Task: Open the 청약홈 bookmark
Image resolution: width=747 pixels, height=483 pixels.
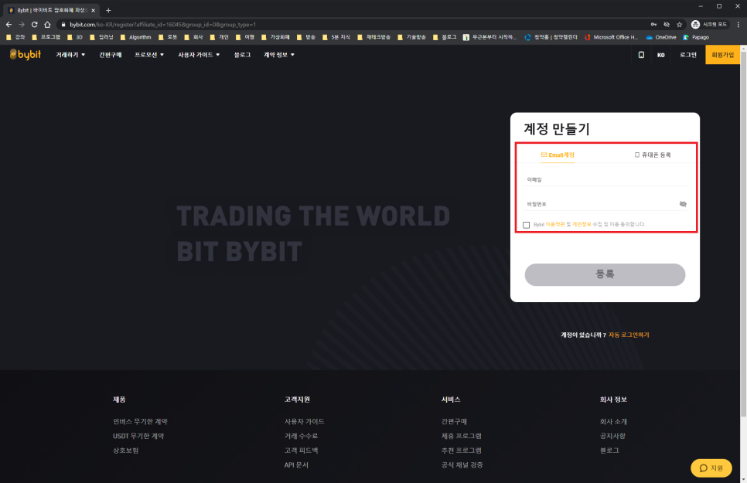Action: [551, 37]
